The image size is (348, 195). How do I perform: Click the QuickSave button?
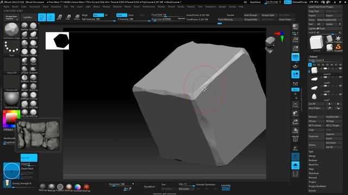click(255, 2)
